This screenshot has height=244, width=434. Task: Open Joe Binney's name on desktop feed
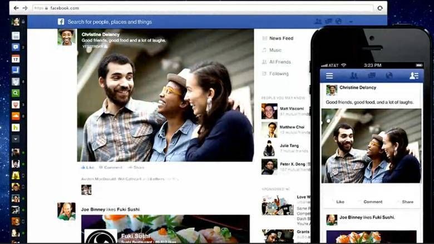pos(93,209)
